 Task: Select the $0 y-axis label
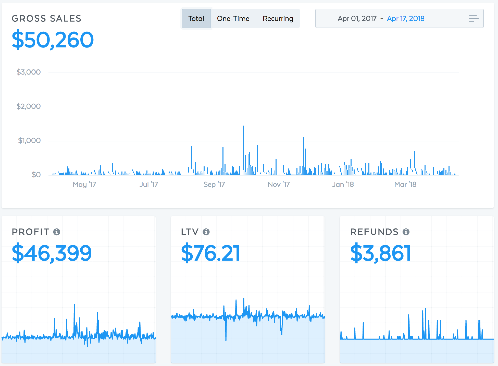pos(36,175)
